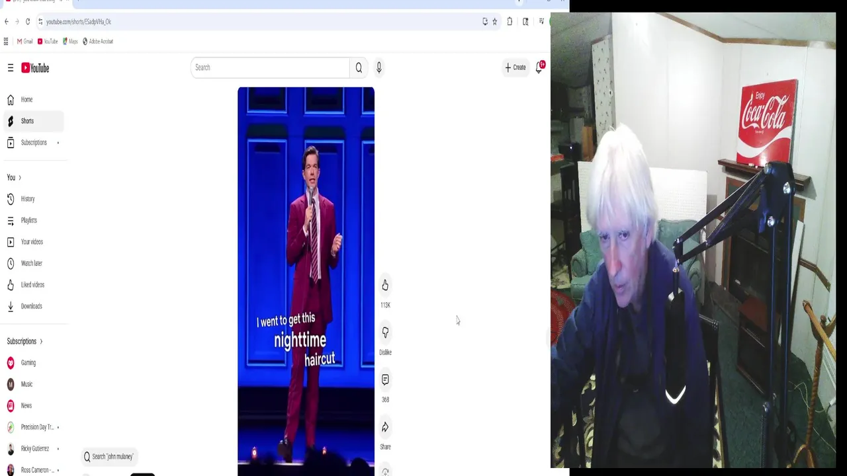Click the install app icon beside the star
The width and height of the screenshot is (847, 476).
pos(485,22)
